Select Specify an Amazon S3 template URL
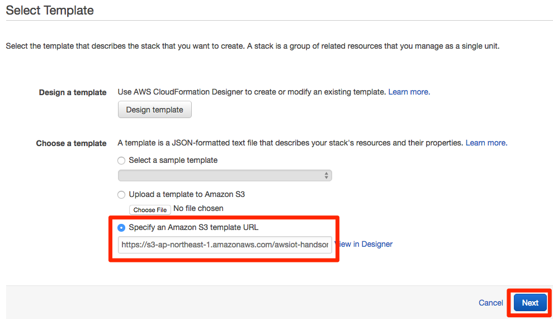 (x=121, y=228)
